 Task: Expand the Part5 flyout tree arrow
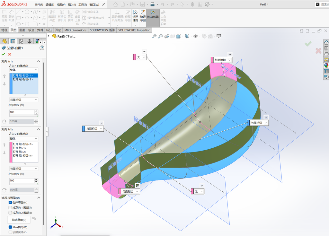click(49, 36)
